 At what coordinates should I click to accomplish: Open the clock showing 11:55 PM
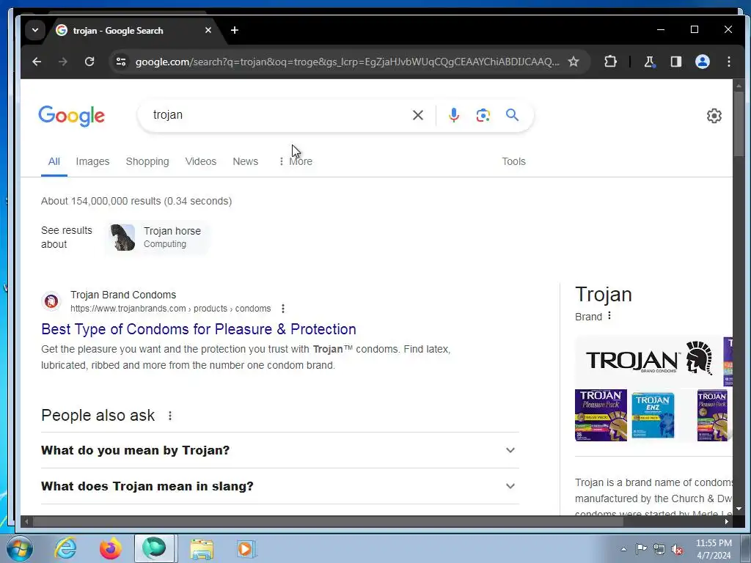click(x=714, y=549)
